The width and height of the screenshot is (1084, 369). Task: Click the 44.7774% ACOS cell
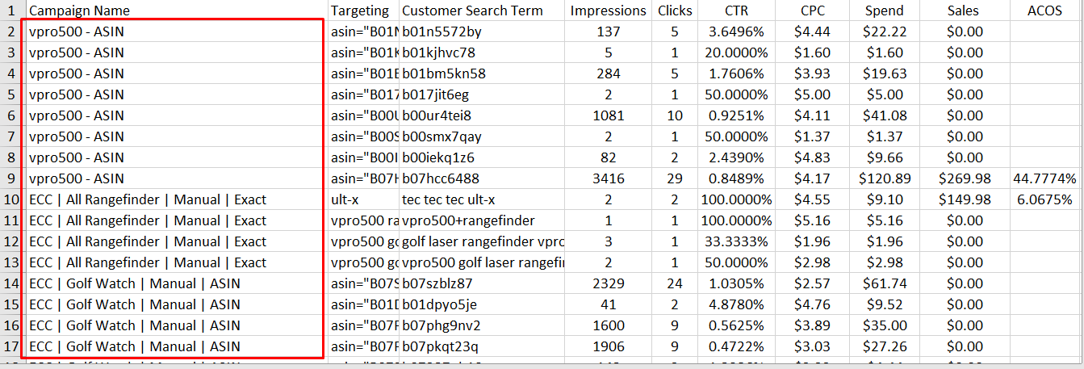click(1044, 178)
